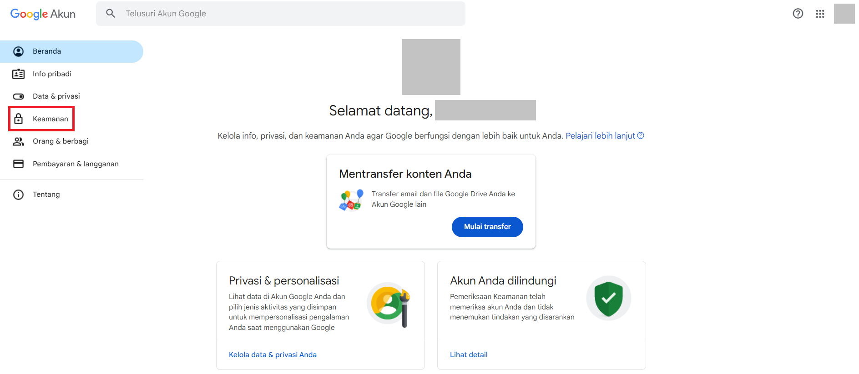Click the Info pribadi ID card icon

[18, 74]
